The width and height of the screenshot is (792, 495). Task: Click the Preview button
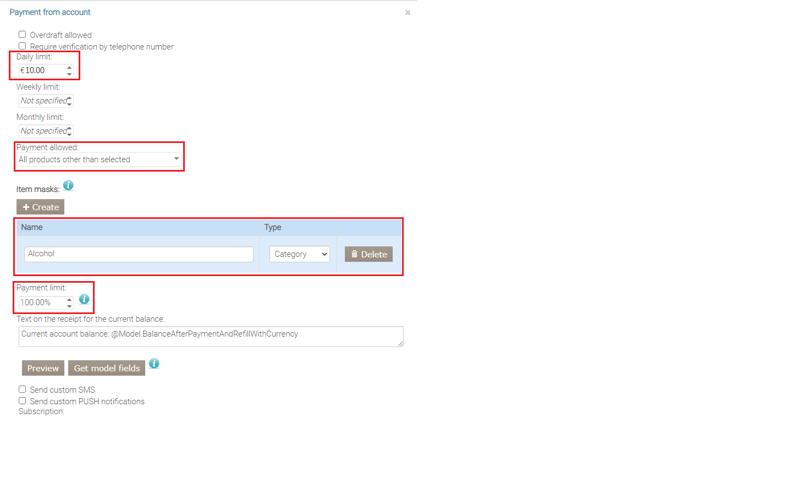point(43,368)
